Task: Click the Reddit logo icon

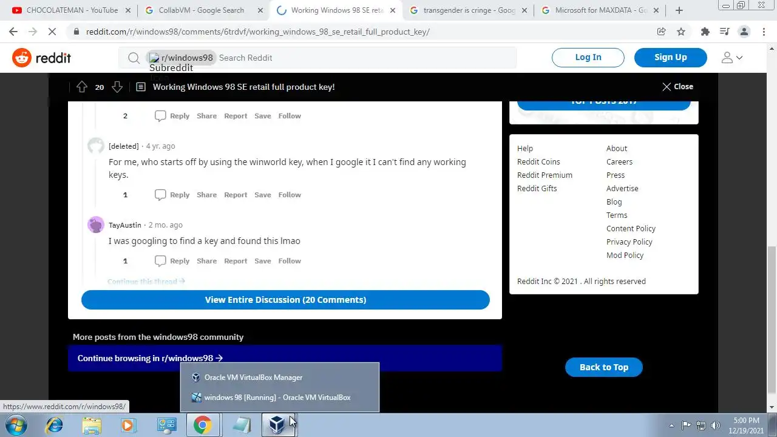Action: point(22,58)
